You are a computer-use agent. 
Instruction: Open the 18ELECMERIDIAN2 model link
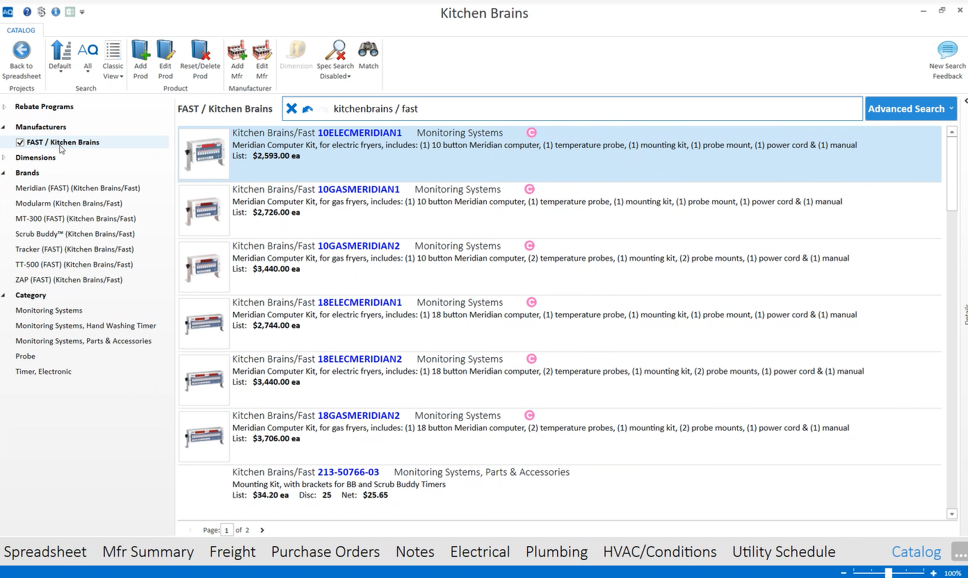pyautogui.click(x=360, y=359)
